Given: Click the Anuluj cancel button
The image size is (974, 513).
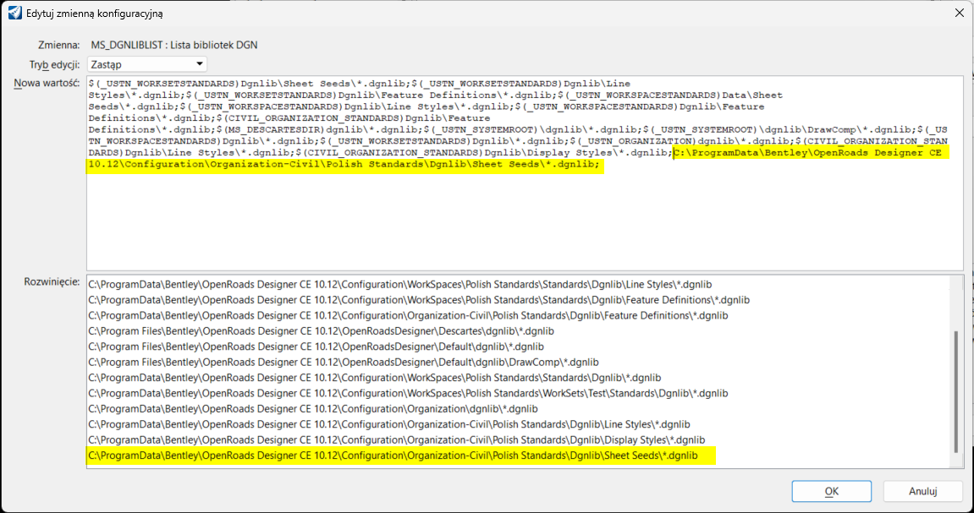Looking at the screenshot, I should [x=922, y=491].
